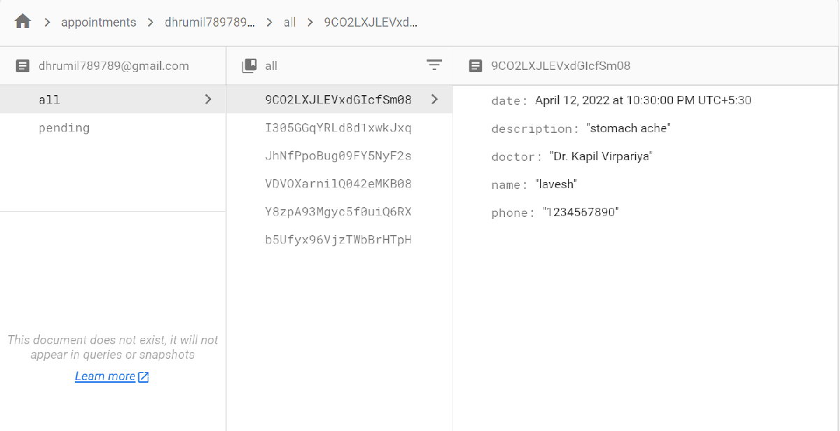Open document Y8zpA93Mgyc5f0uiQ6RX

click(339, 211)
